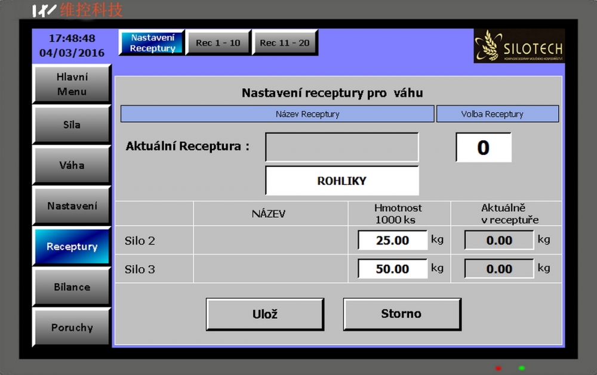Select the Receptury sidebar button
Screen dimensions: 597x375
tap(72, 246)
